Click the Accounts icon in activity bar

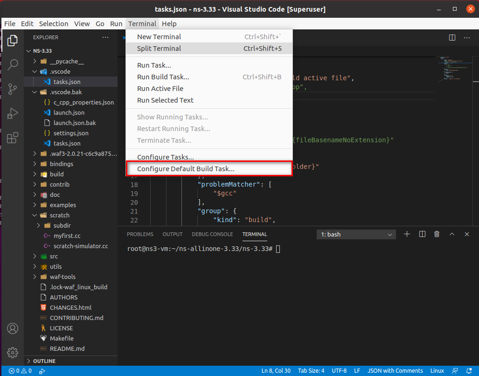click(13, 329)
